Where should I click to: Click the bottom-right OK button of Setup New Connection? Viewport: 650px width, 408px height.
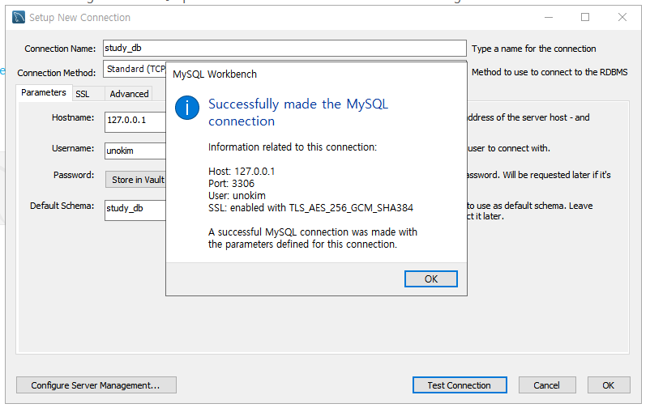[609, 385]
